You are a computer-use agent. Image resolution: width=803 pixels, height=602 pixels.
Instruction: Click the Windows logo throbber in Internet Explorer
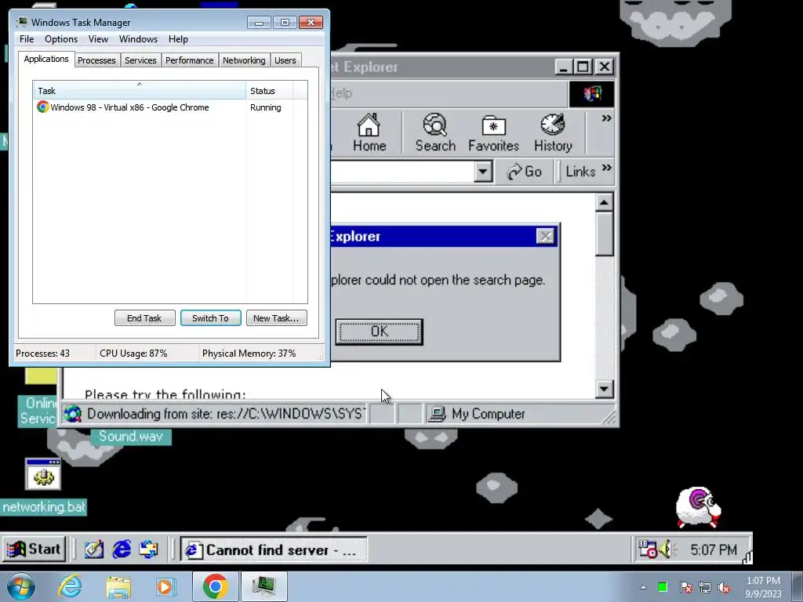coord(591,94)
